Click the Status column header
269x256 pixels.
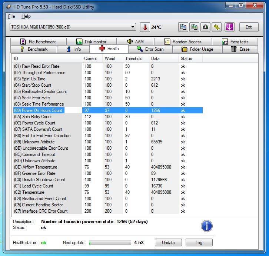tap(190, 59)
